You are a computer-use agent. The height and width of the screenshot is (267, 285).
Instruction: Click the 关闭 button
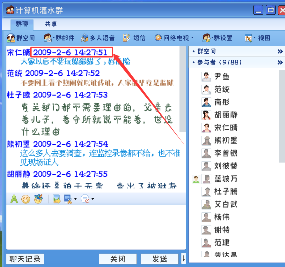coord(118,259)
